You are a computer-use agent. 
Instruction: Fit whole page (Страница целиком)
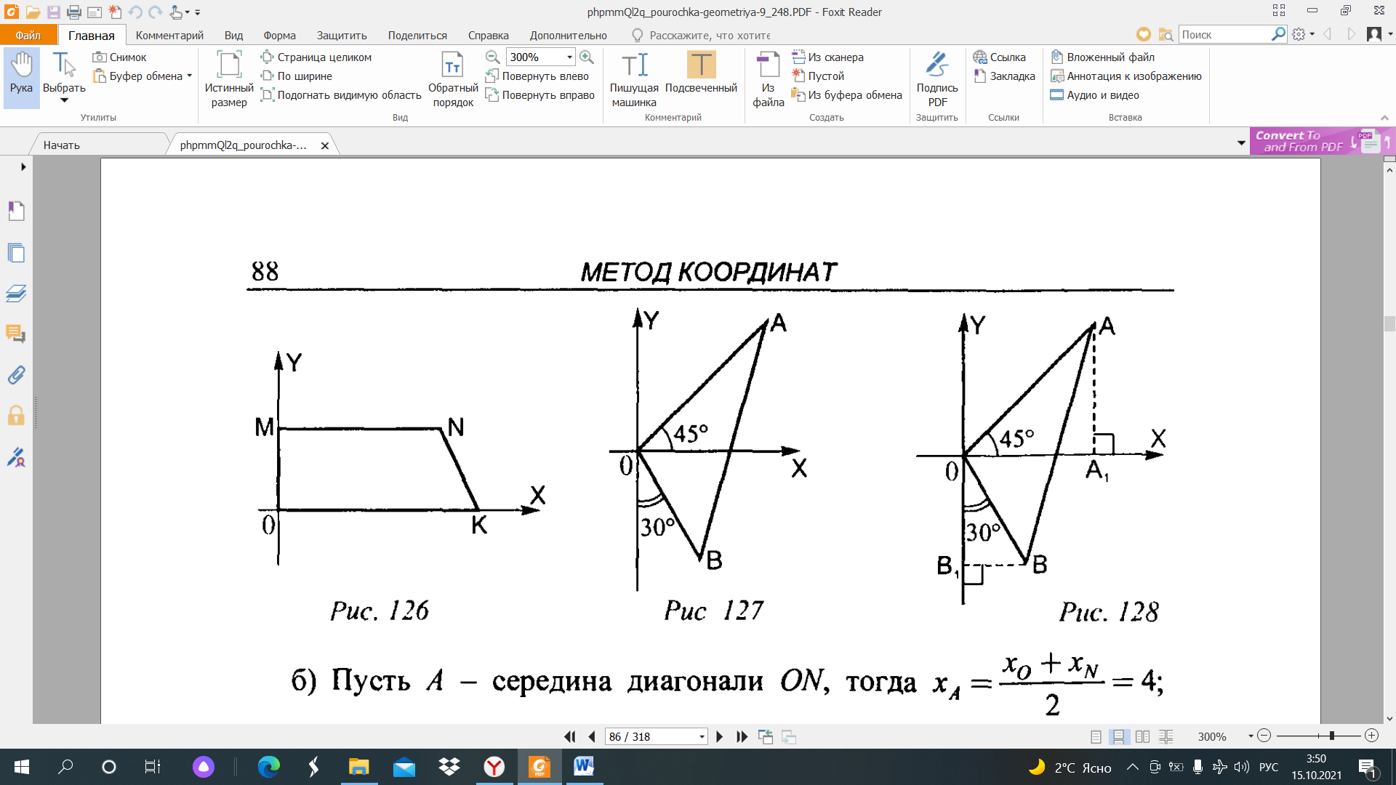(316, 57)
